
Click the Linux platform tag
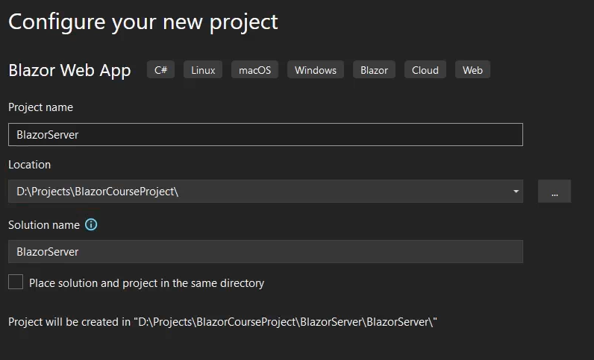[x=203, y=69]
